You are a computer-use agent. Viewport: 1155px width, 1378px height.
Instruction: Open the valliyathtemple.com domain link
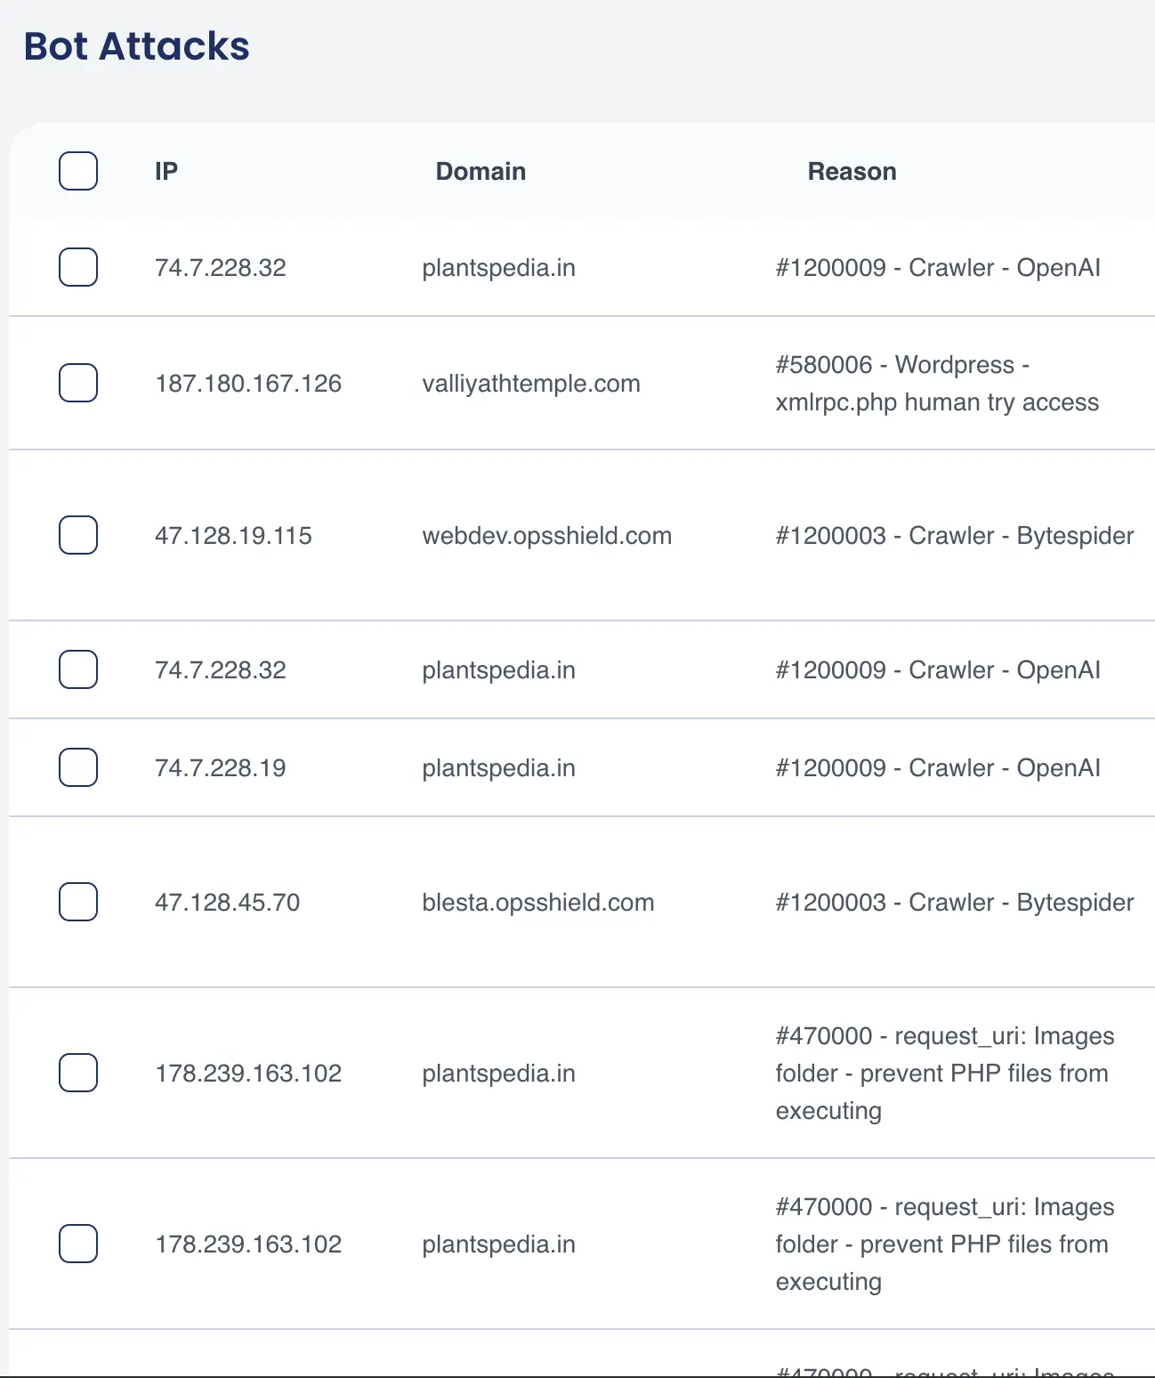click(x=531, y=383)
